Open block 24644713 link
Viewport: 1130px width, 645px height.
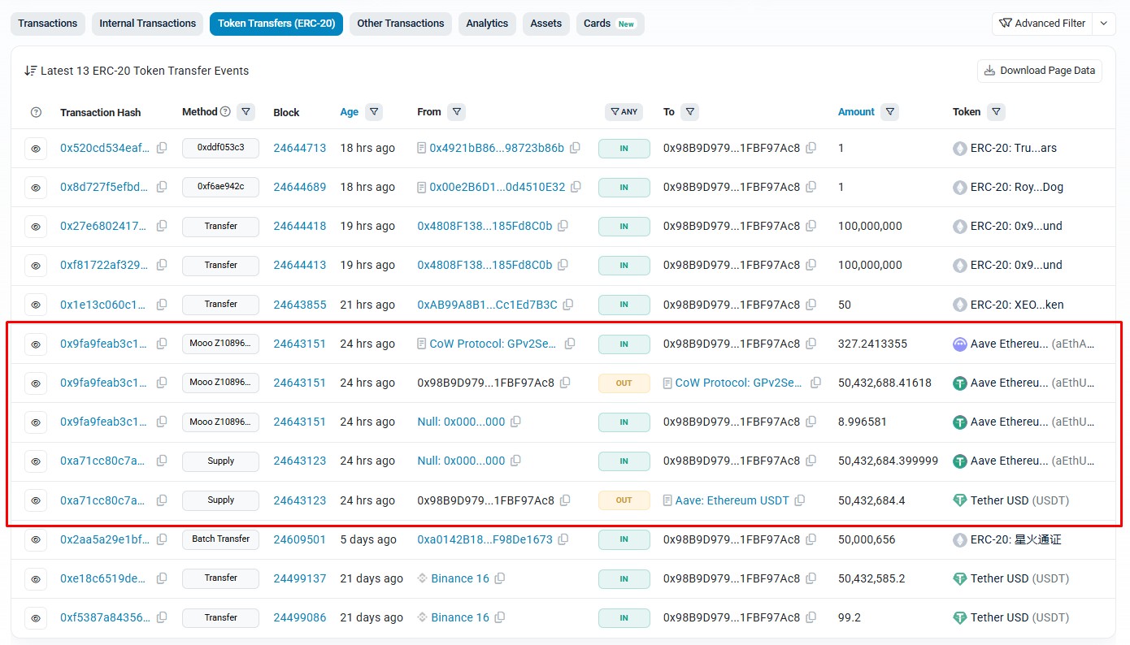click(x=299, y=148)
